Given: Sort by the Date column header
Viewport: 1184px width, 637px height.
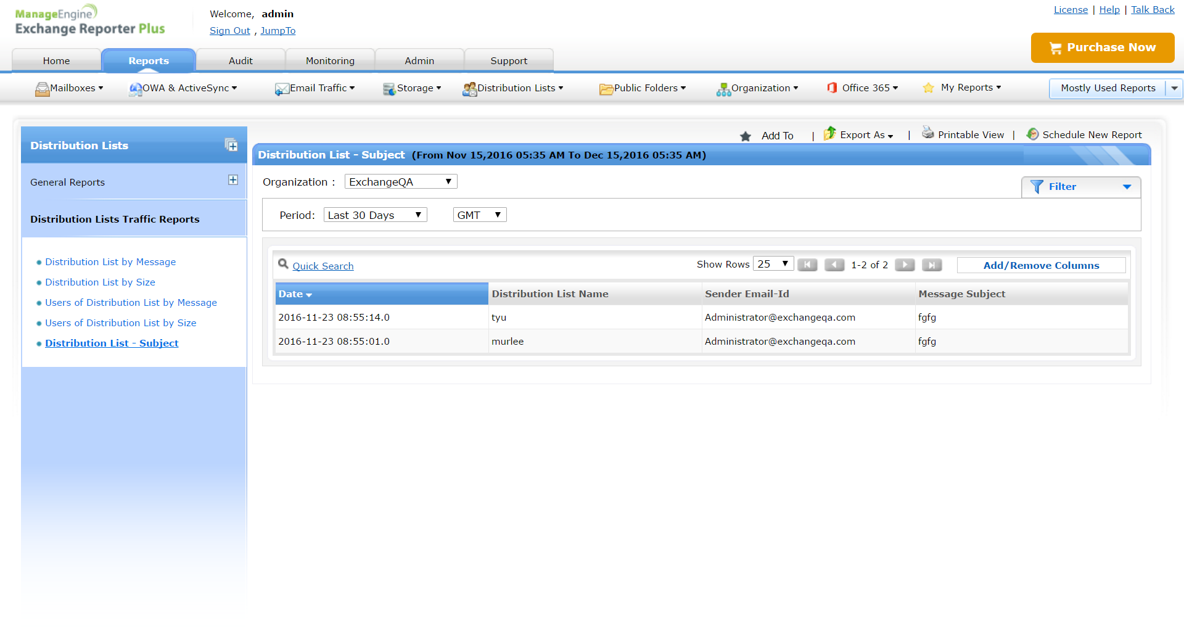Looking at the screenshot, I should 382,294.
